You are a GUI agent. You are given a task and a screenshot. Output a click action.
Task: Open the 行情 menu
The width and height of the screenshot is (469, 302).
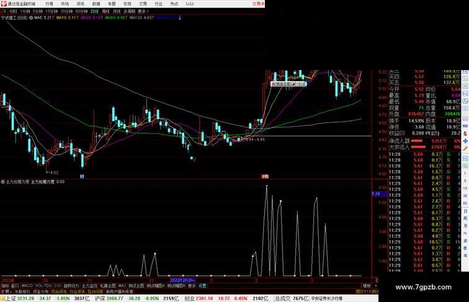click(x=50, y=4)
